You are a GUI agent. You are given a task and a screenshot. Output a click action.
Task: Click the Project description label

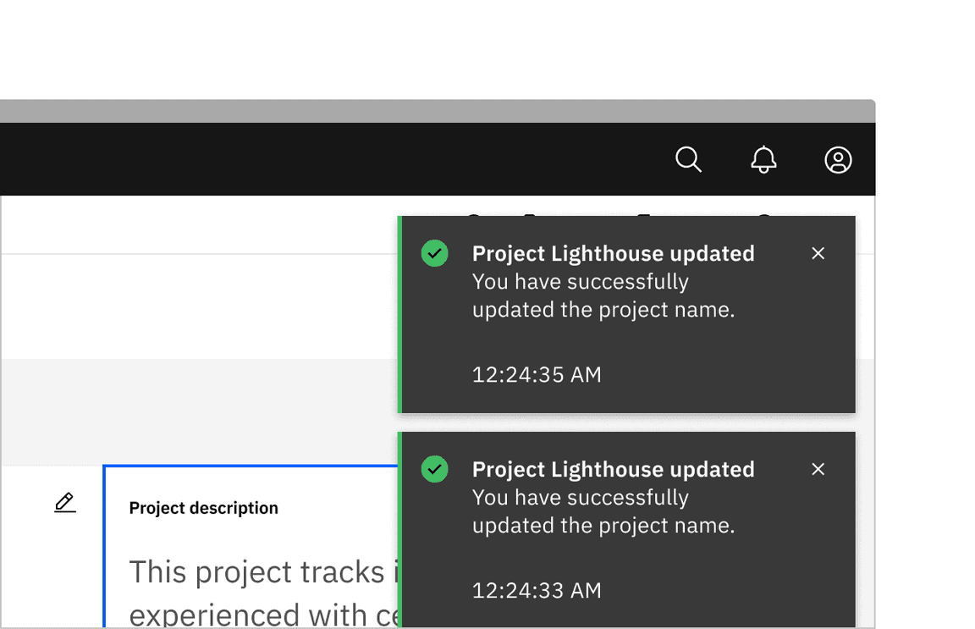point(203,508)
